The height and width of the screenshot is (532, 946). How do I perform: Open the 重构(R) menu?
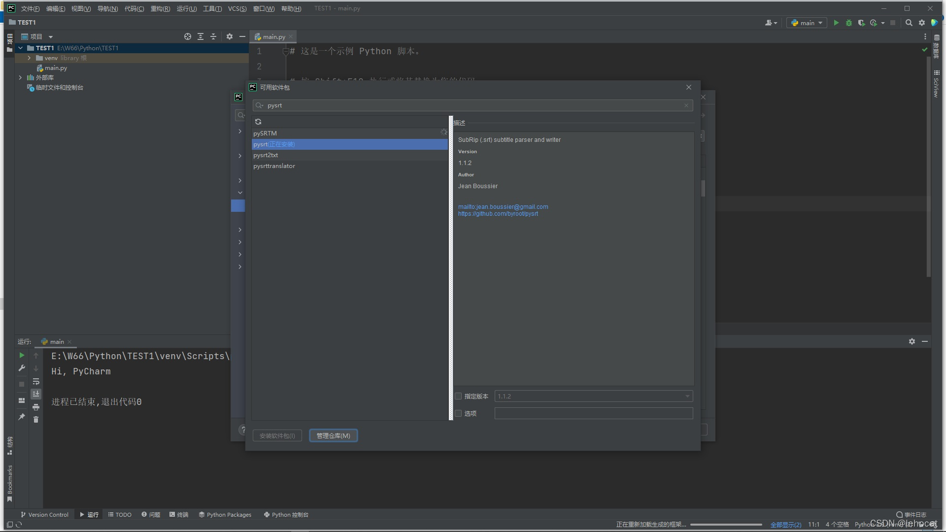(160, 9)
